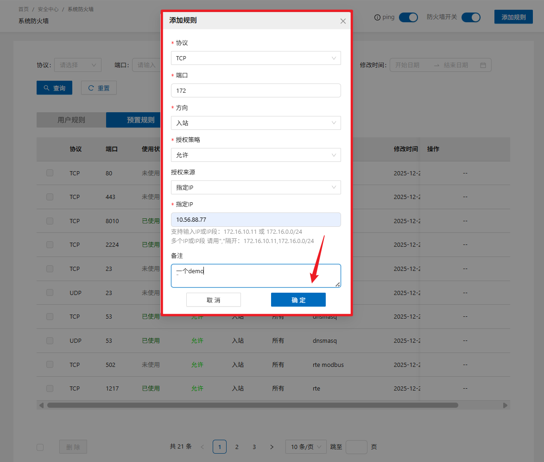Switch to the 预置规则 tab
This screenshot has width=544, height=462.
click(140, 120)
